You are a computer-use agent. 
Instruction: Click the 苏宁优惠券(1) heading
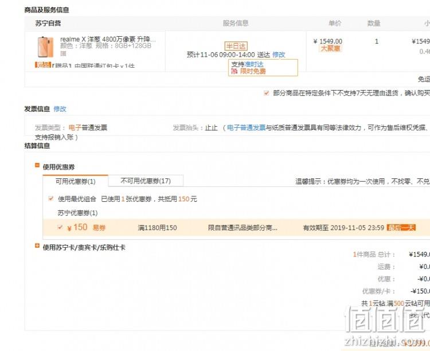(x=77, y=213)
